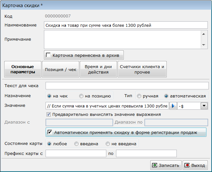Click the Тип label
Screen dimensions: 212x172
[128, 96]
